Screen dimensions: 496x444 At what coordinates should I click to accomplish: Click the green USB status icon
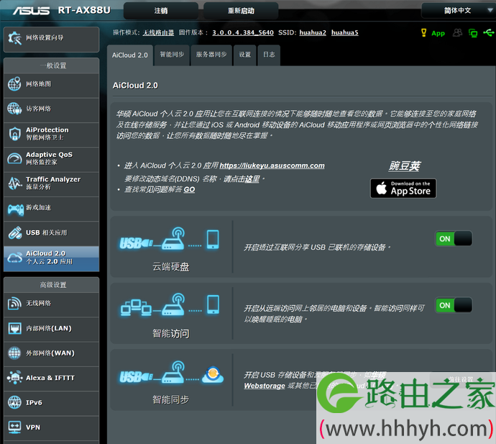click(488, 32)
